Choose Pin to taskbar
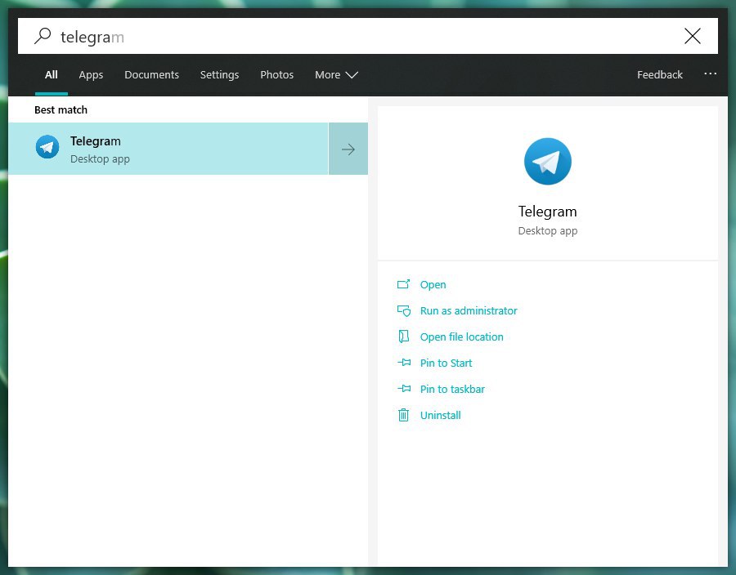736x575 pixels. [x=452, y=389]
